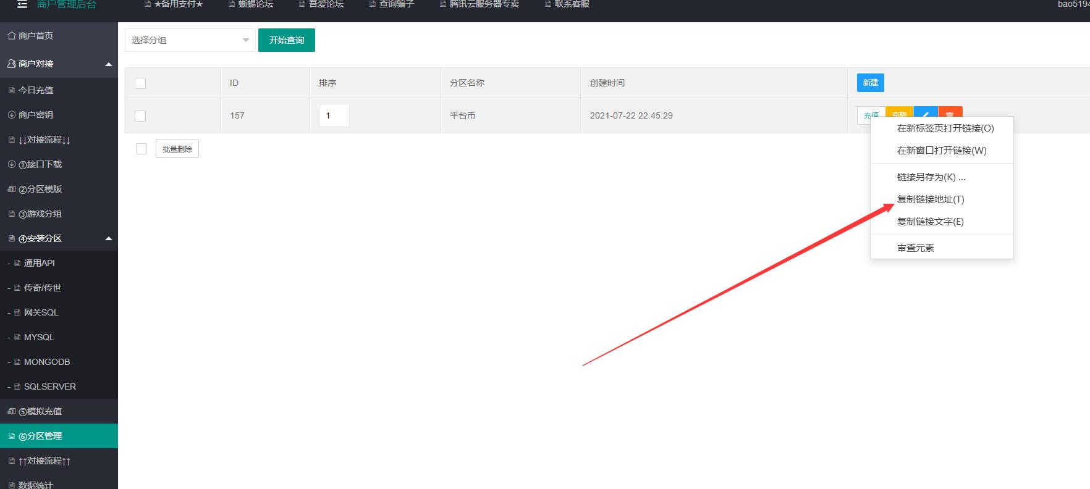The width and height of the screenshot is (1090, 489).
Task: Click the 排序 input field showing 1
Action: coord(334,115)
